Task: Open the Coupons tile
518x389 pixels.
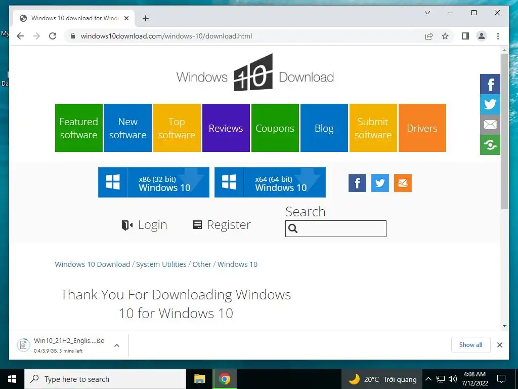Action: pyautogui.click(x=275, y=128)
